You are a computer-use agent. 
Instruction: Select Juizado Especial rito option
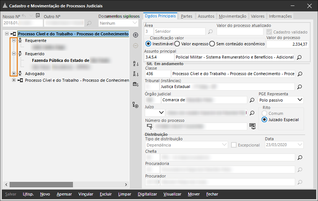[x=264, y=120]
